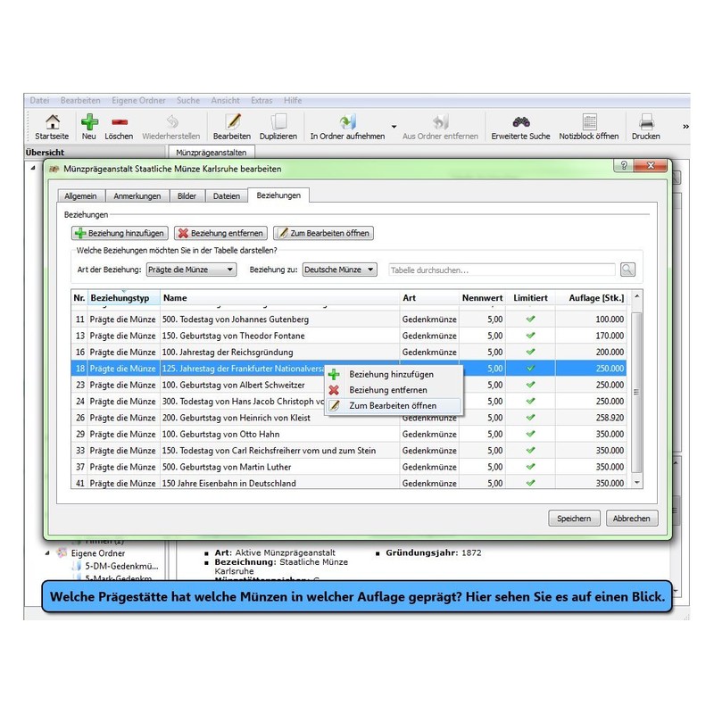Open the Beziehung zu dropdown
714x714 pixels.
click(339, 270)
